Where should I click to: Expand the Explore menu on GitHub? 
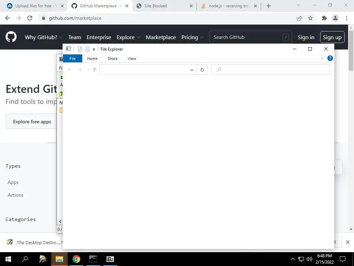128,37
